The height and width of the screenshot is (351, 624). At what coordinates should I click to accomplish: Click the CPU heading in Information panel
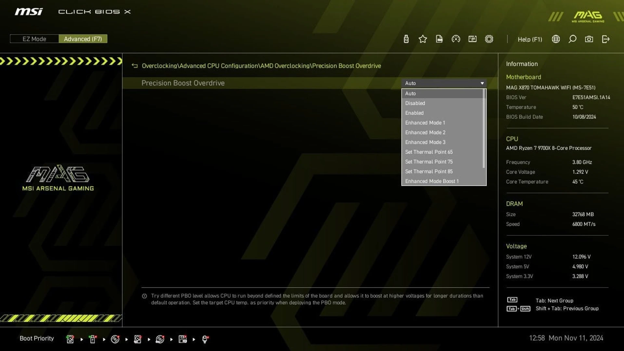(512, 139)
